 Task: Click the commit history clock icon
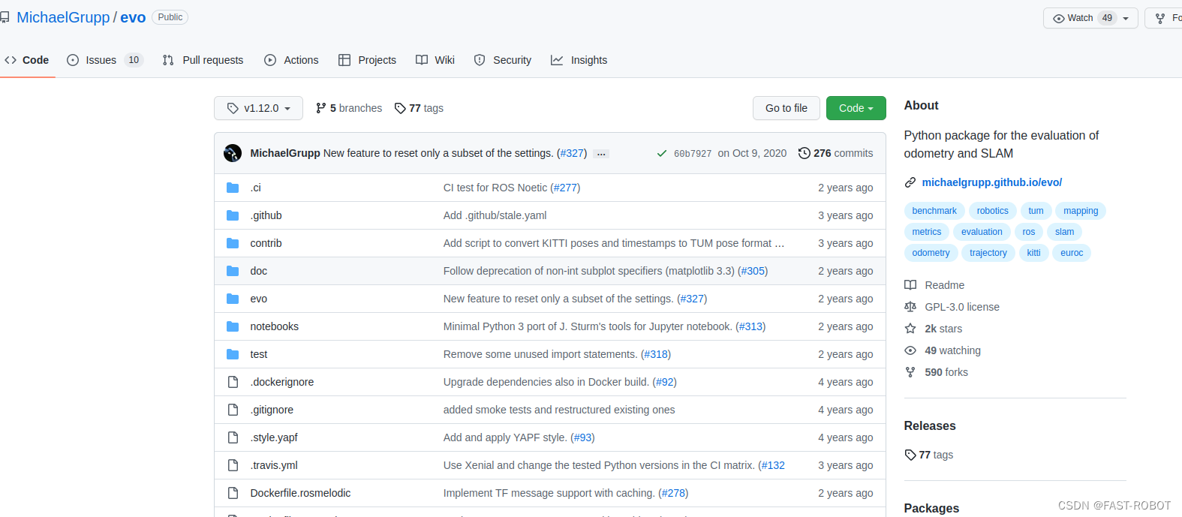point(805,153)
